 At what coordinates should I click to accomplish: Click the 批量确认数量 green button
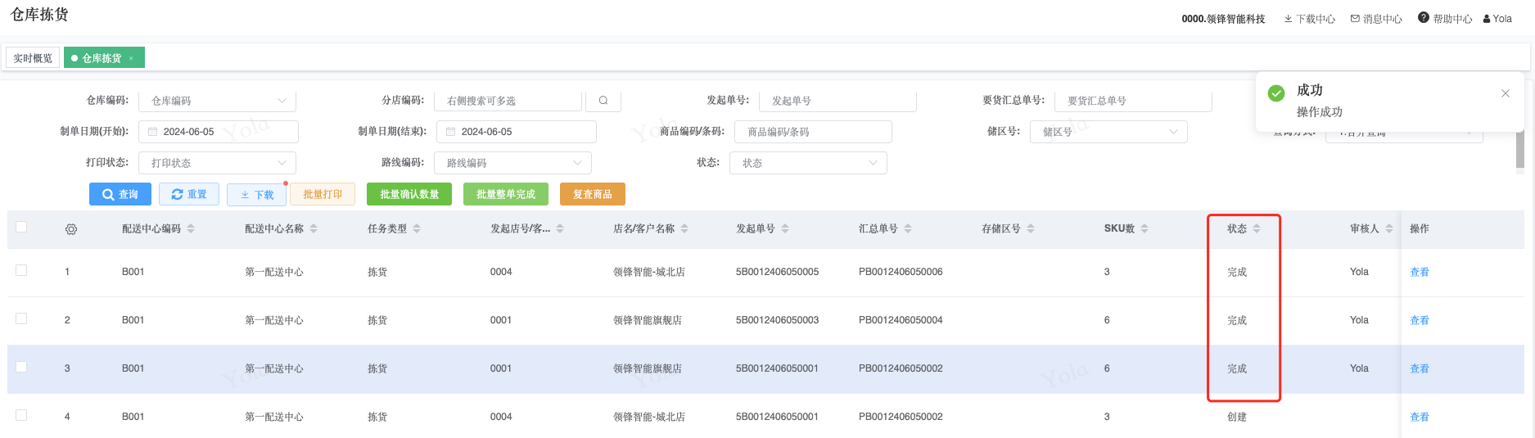(x=409, y=194)
